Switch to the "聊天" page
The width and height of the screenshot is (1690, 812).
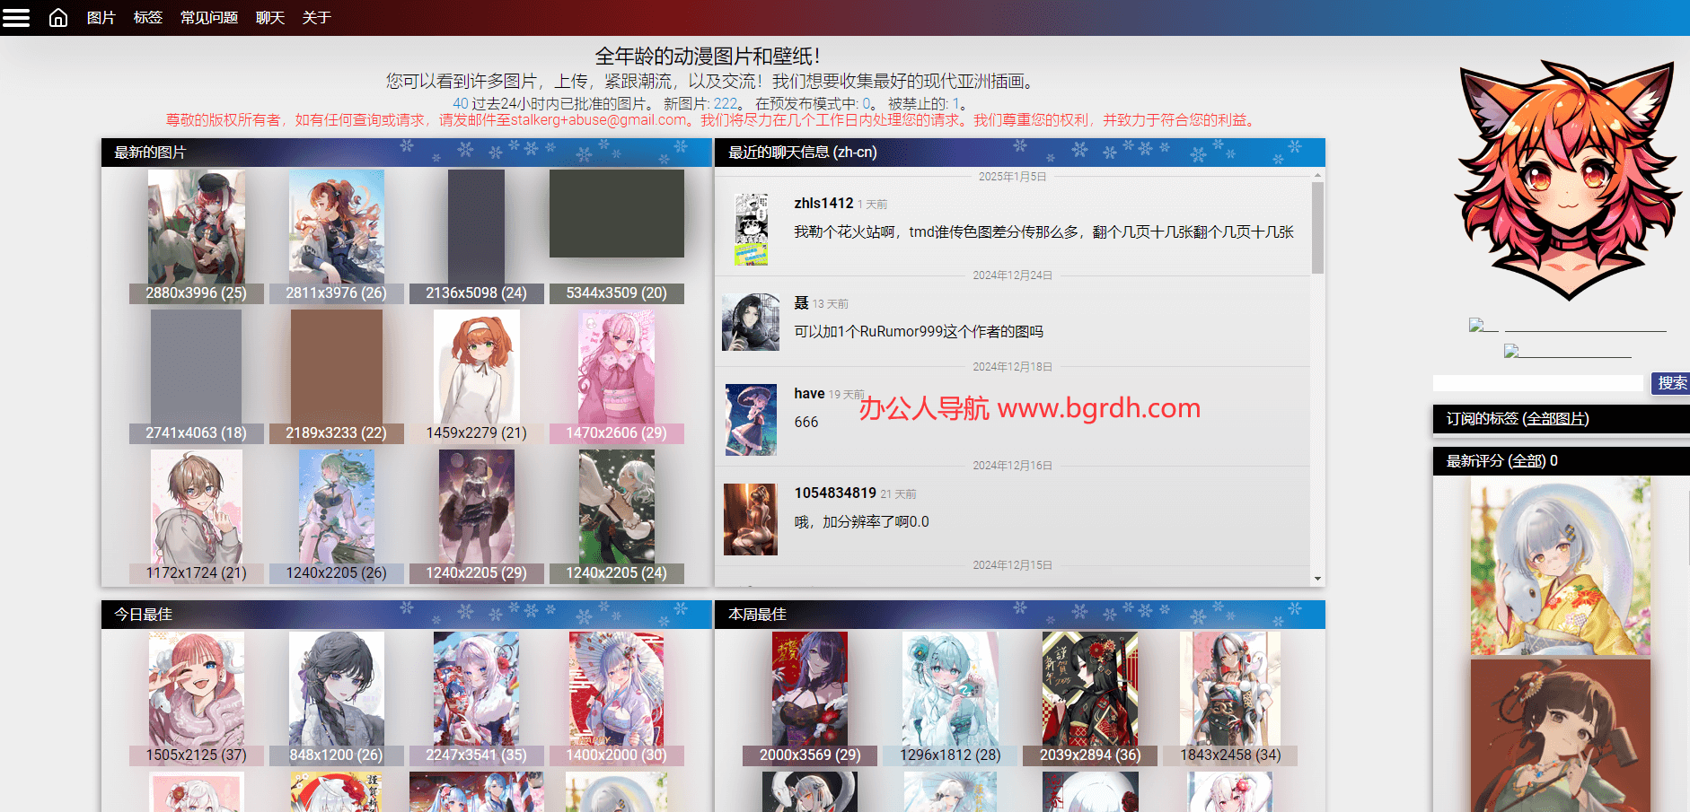269,17
